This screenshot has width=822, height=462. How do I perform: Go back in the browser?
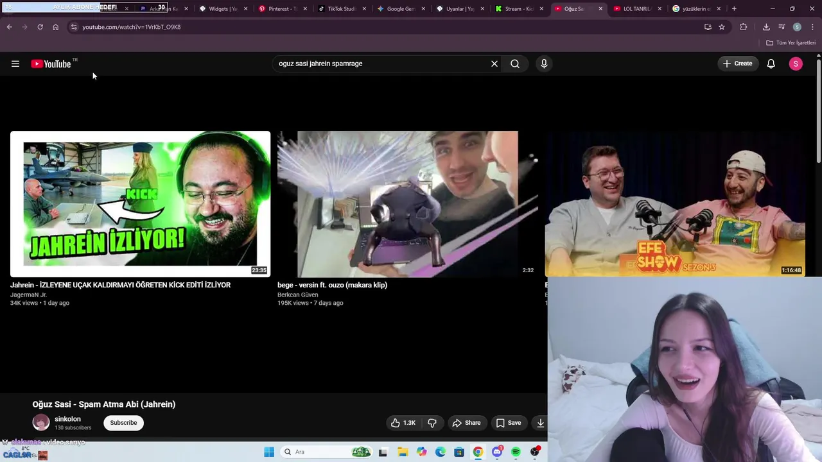pos(9,27)
